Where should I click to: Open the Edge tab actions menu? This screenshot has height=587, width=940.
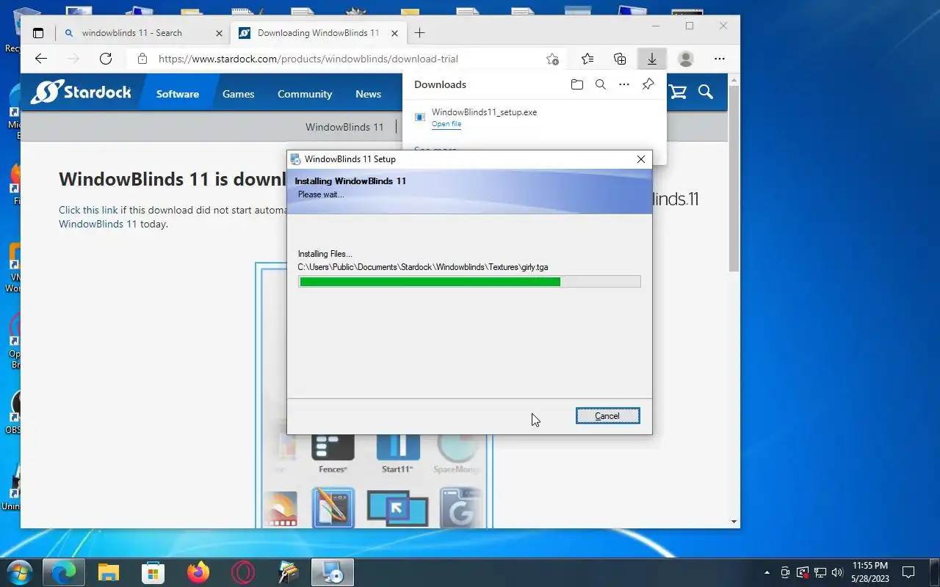point(38,33)
